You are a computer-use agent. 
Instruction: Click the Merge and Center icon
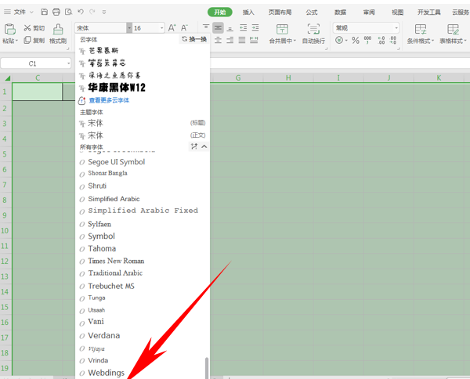click(x=282, y=29)
